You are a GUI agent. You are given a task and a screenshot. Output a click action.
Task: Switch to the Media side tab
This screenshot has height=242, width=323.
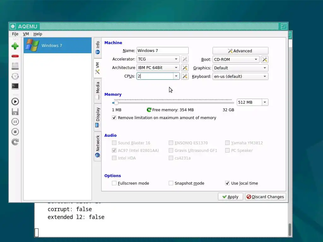pyautogui.click(x=98, y=90)
